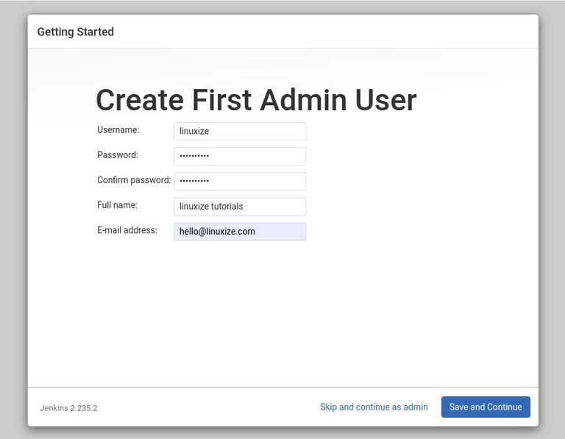Click the Save and Continue button
Screen dimensions: 565x439
(x=486, y=407)
